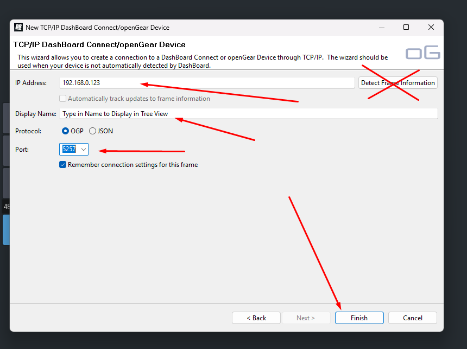Click the openGear oG logo

422,53
